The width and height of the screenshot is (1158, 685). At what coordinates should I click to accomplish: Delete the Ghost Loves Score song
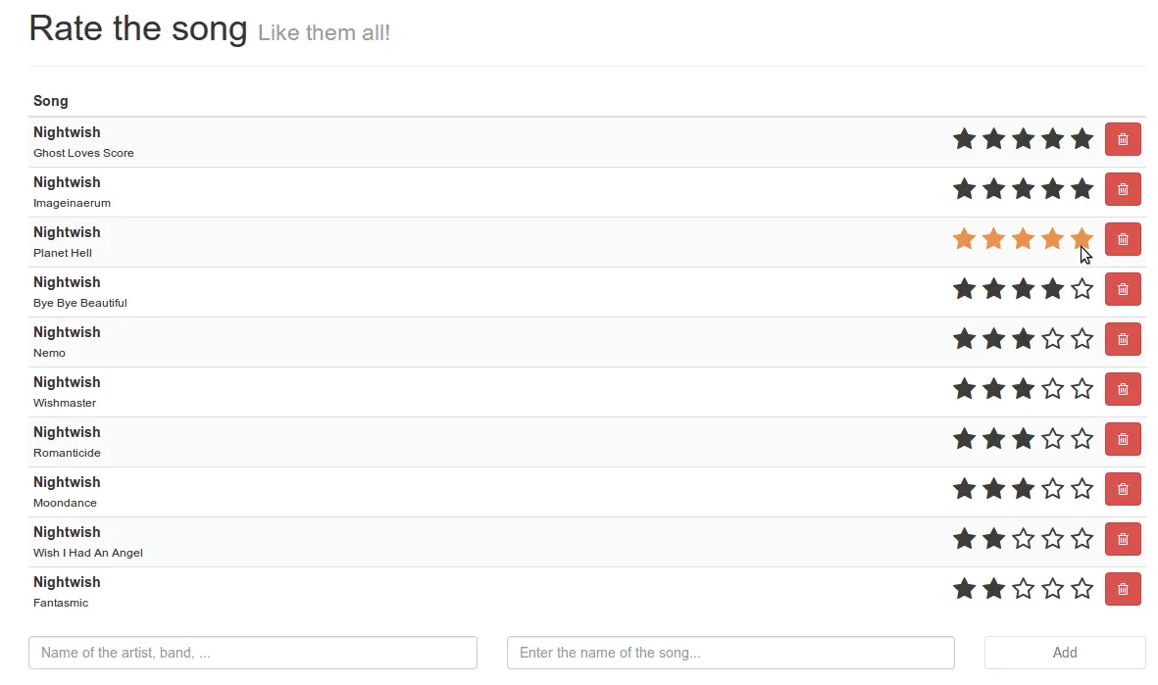1123,139
